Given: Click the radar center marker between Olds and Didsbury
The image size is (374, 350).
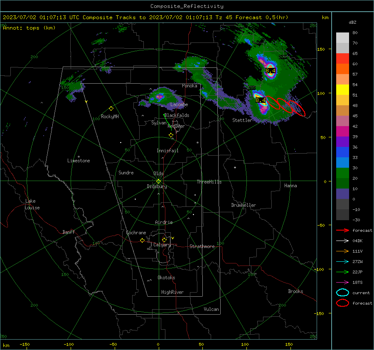Looking at the screenshot, I should click(158, 181).
